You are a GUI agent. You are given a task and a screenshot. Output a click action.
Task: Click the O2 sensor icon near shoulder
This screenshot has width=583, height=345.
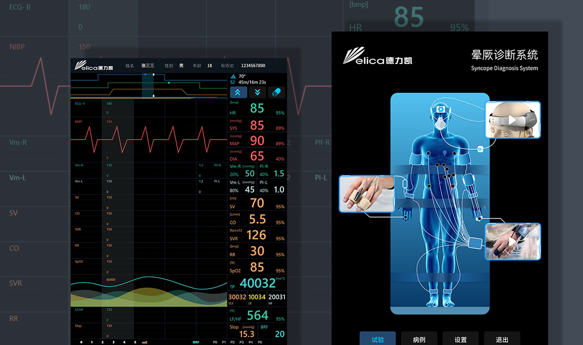click(480, 149)
